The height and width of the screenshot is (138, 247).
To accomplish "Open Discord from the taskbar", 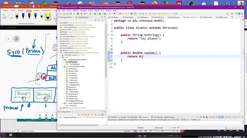I will coord(204,3).
